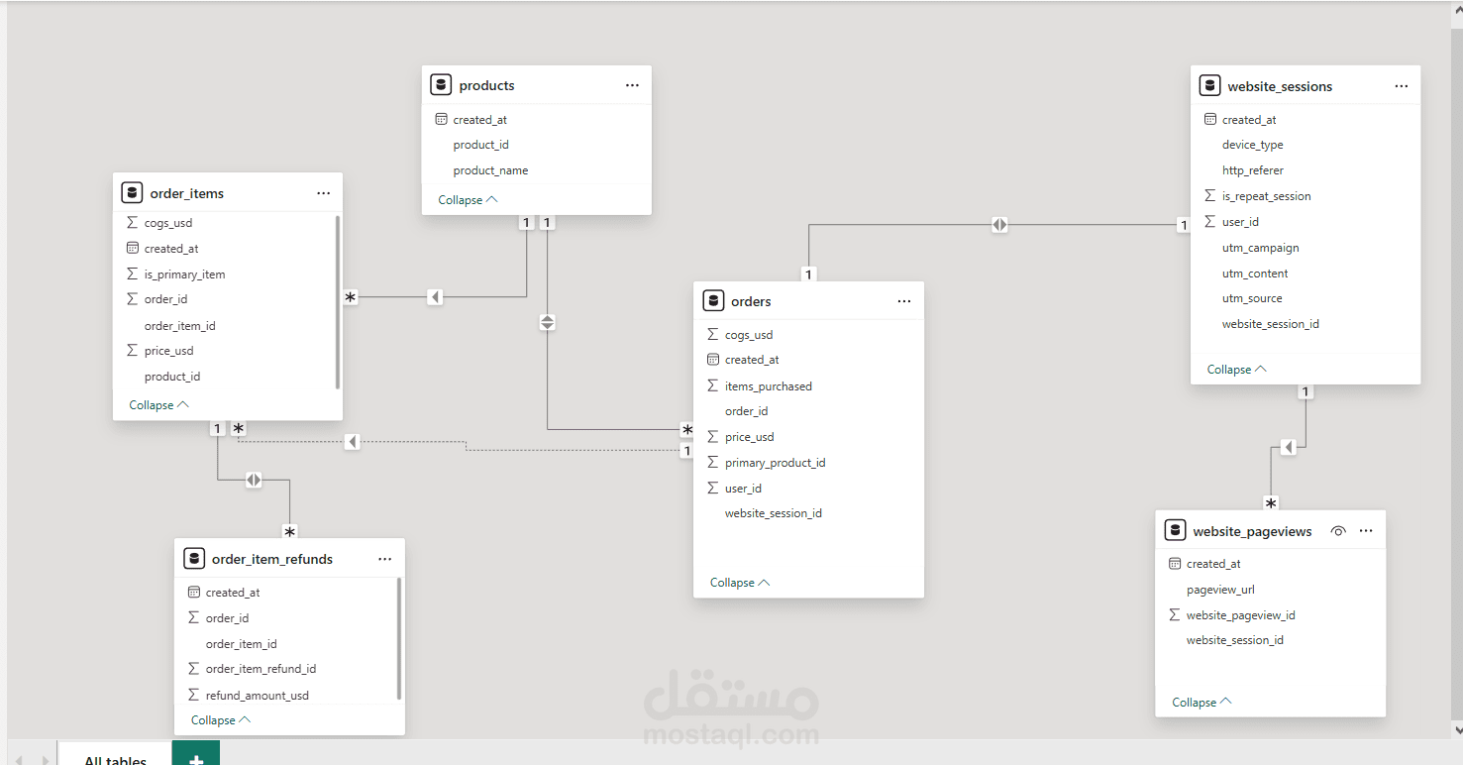The height and width of the screenshot is (765, 1463).
Task: Click the order_items table header title
Action: point(187,193)
